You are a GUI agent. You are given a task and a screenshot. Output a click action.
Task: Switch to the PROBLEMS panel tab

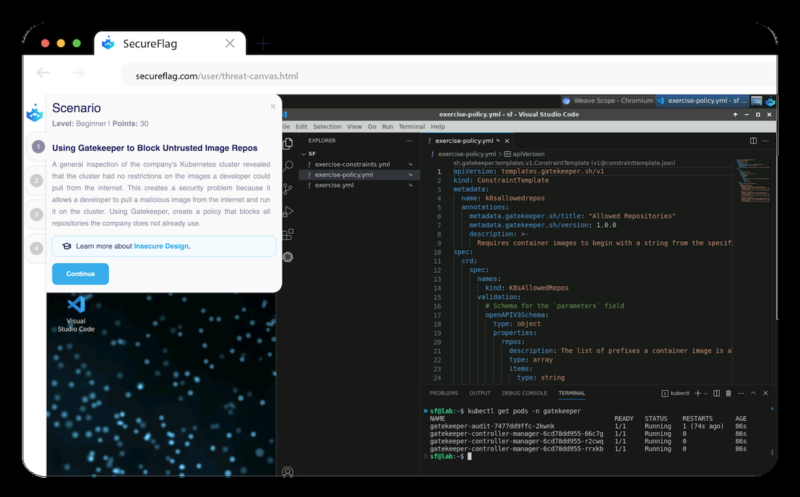(444, 393)
